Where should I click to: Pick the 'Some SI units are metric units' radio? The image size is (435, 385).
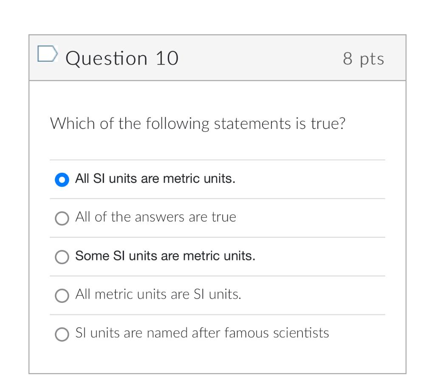[62, 257]
